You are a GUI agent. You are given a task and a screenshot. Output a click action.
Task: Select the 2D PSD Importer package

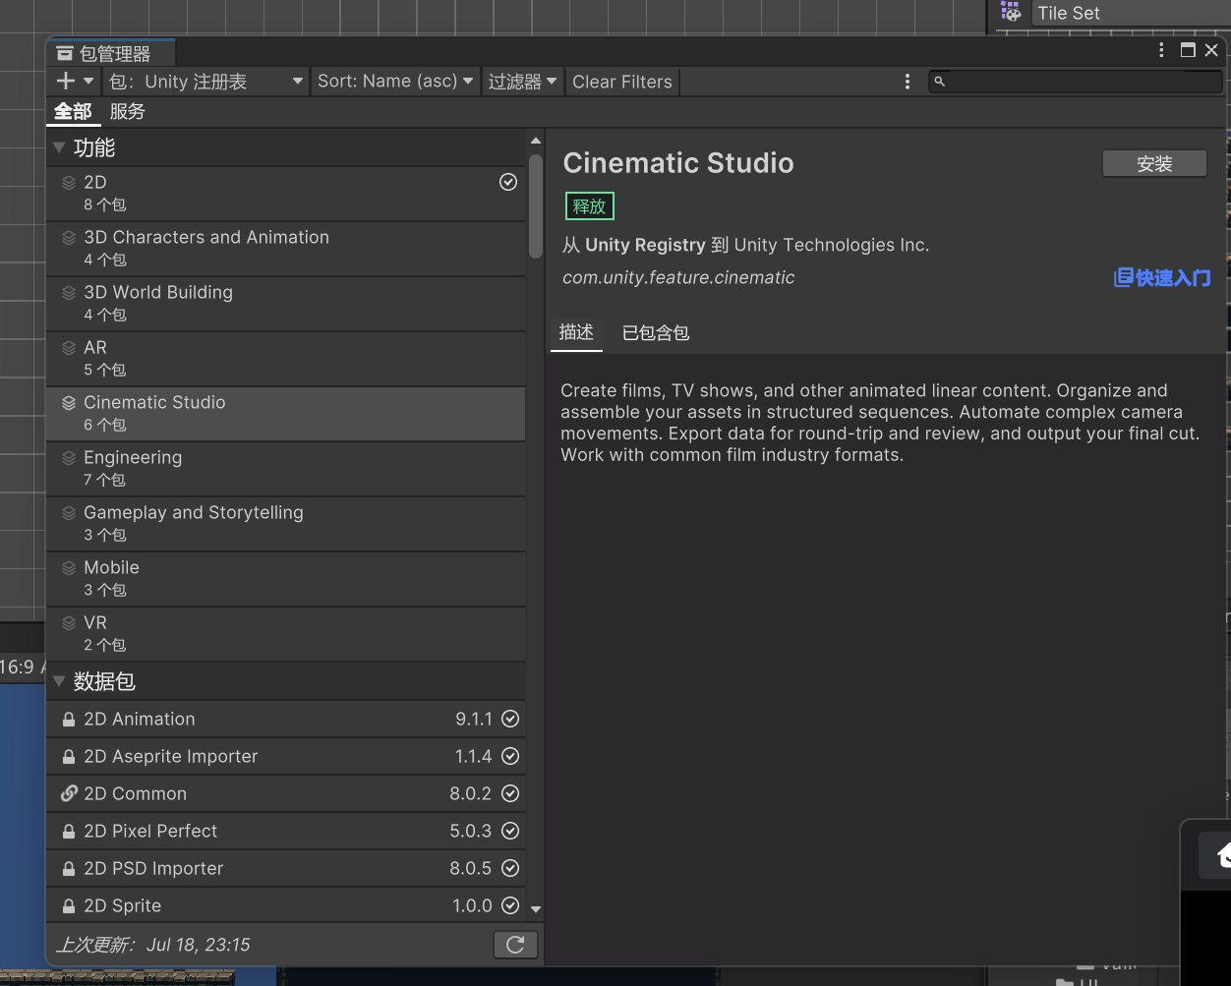pos(285,868)
